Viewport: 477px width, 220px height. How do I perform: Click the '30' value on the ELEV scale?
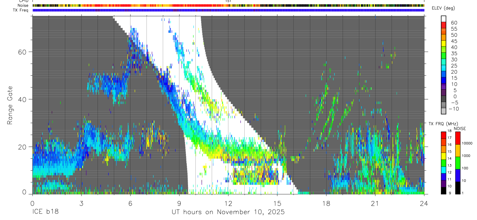(x=454, y=60)
